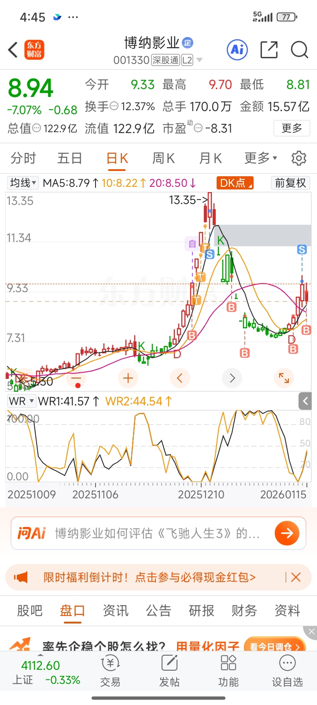
Task: Tap the L2 level badge
Action: (x=187, y=60)
